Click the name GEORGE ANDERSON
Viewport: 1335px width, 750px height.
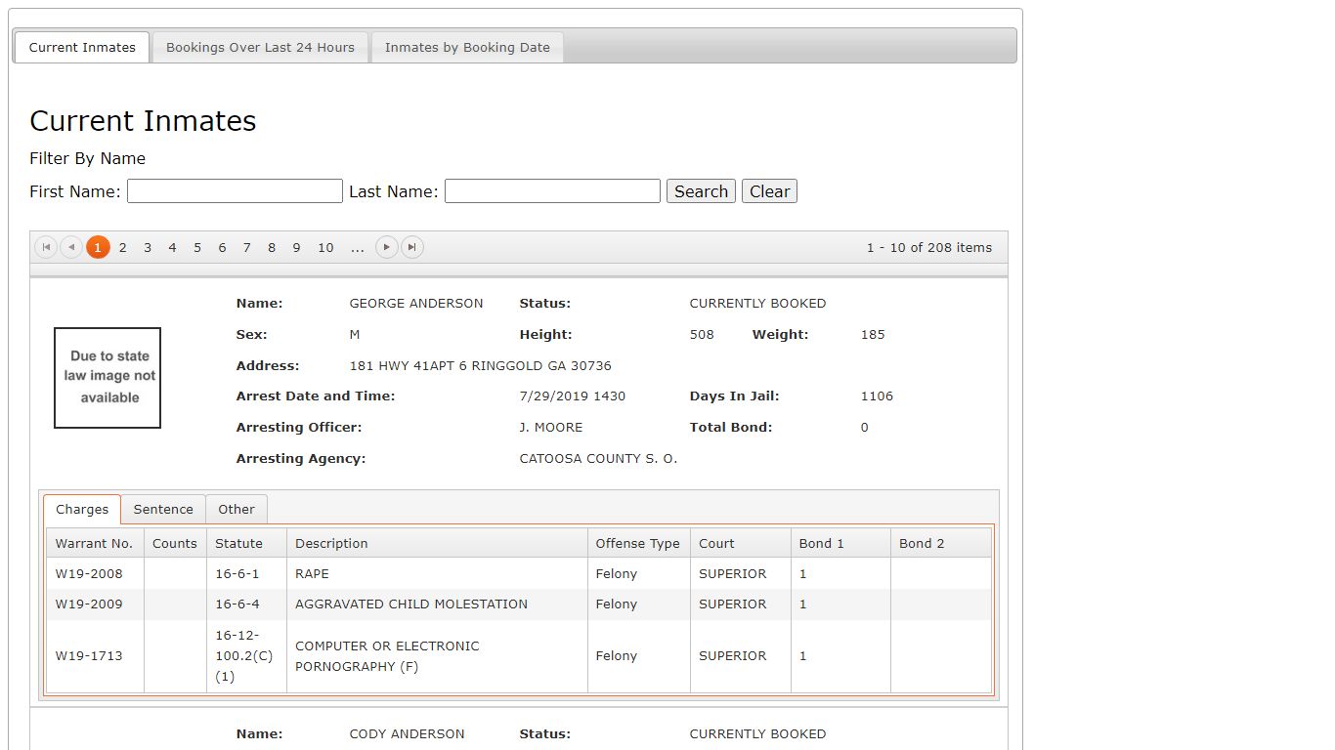point(416,304)
